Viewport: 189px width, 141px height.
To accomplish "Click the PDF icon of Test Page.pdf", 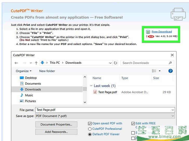I will click(x=95, y=92).
